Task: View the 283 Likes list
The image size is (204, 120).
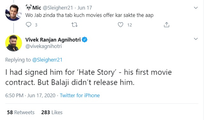Action: pyautogui.click(x=52, y=112)
